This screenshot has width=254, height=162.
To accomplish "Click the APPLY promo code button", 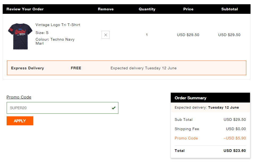I will click(x=20, y=121).
